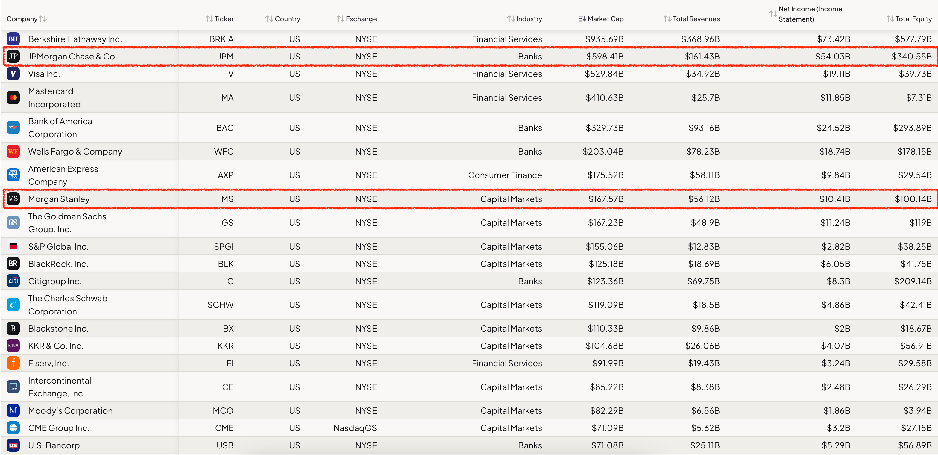Screen dimensions: 938x455
Task: Click the Mastercard logo icon
Action: [13, 97]
